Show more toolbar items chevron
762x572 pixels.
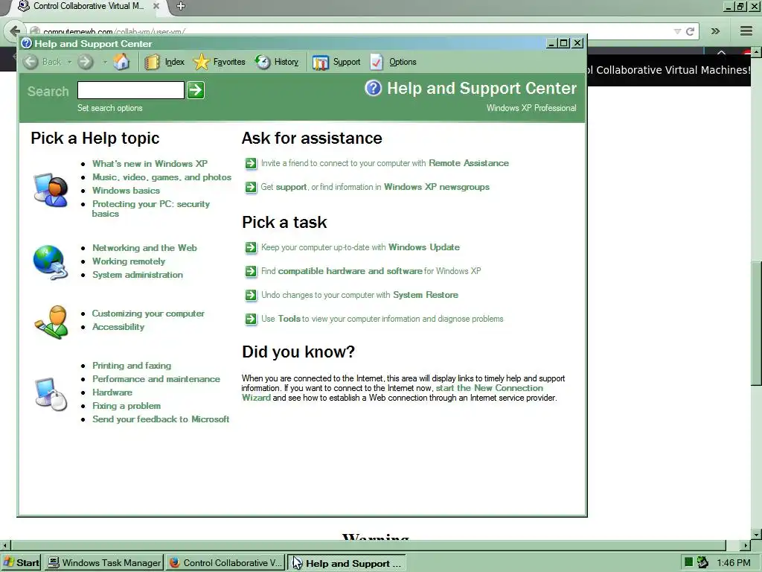pos(715,31)
